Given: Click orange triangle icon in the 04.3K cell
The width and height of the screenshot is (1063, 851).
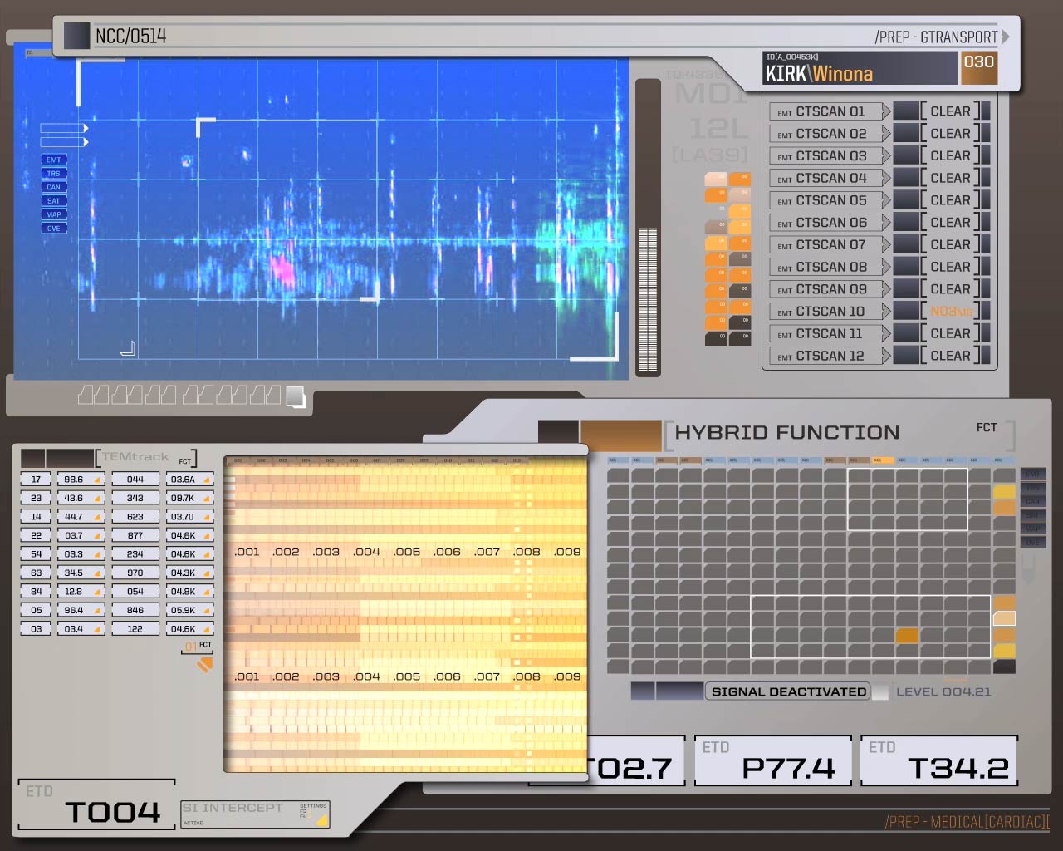Looking at the screenshot, I should (206, 573).
